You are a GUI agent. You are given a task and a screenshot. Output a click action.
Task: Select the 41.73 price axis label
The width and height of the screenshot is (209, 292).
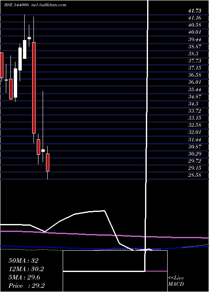click(x=195, y=11)
